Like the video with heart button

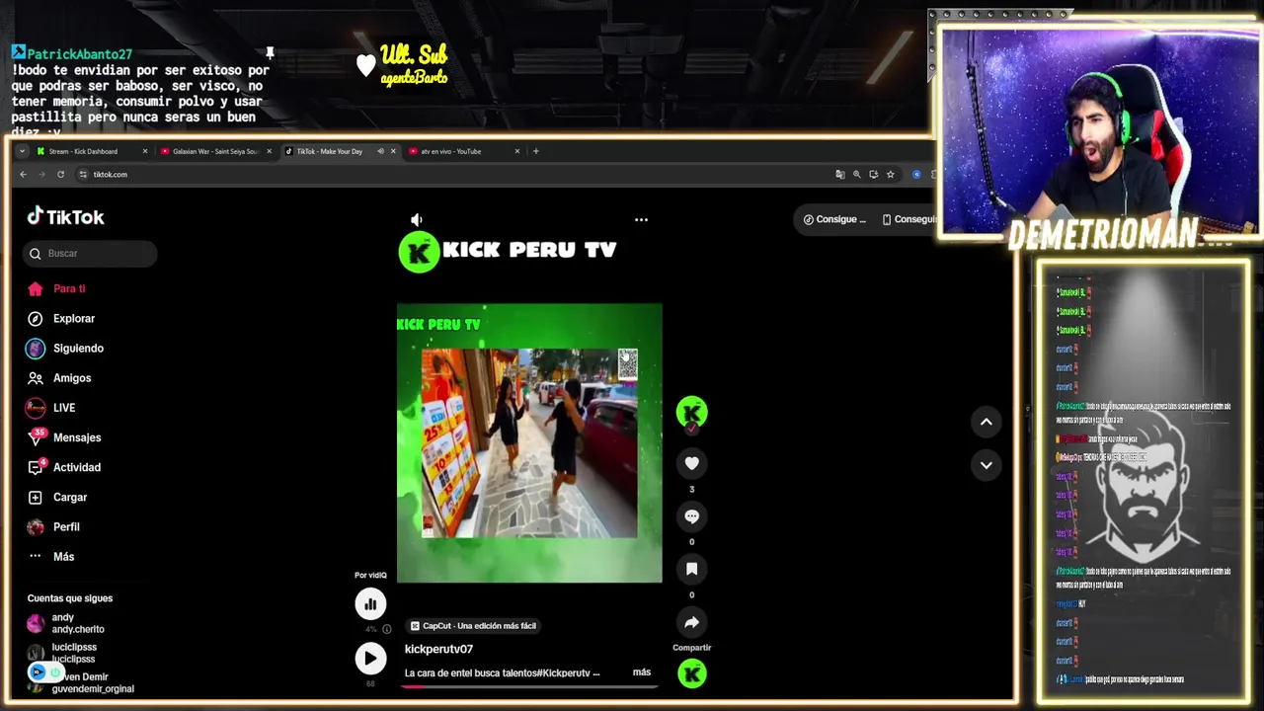point(691,463)
